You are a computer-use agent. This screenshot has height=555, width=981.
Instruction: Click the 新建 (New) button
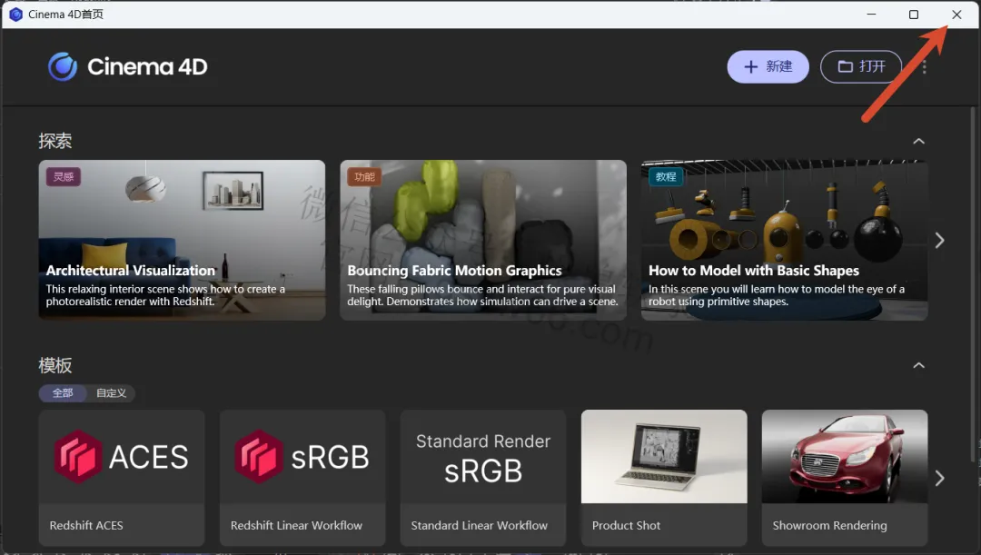point(768,66)
